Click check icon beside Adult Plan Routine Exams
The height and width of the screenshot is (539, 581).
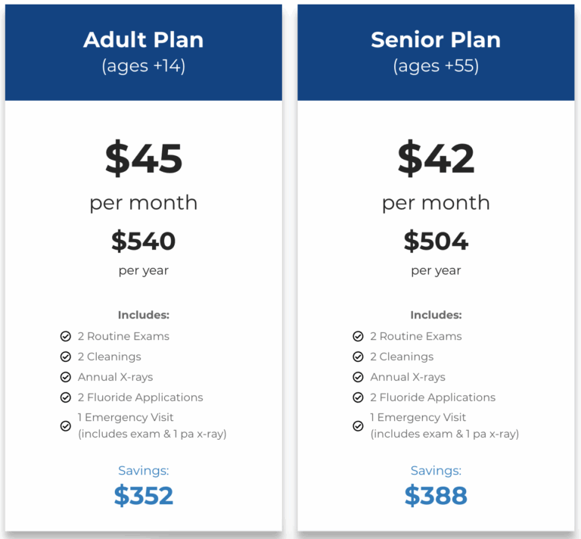tap(66, 336)
